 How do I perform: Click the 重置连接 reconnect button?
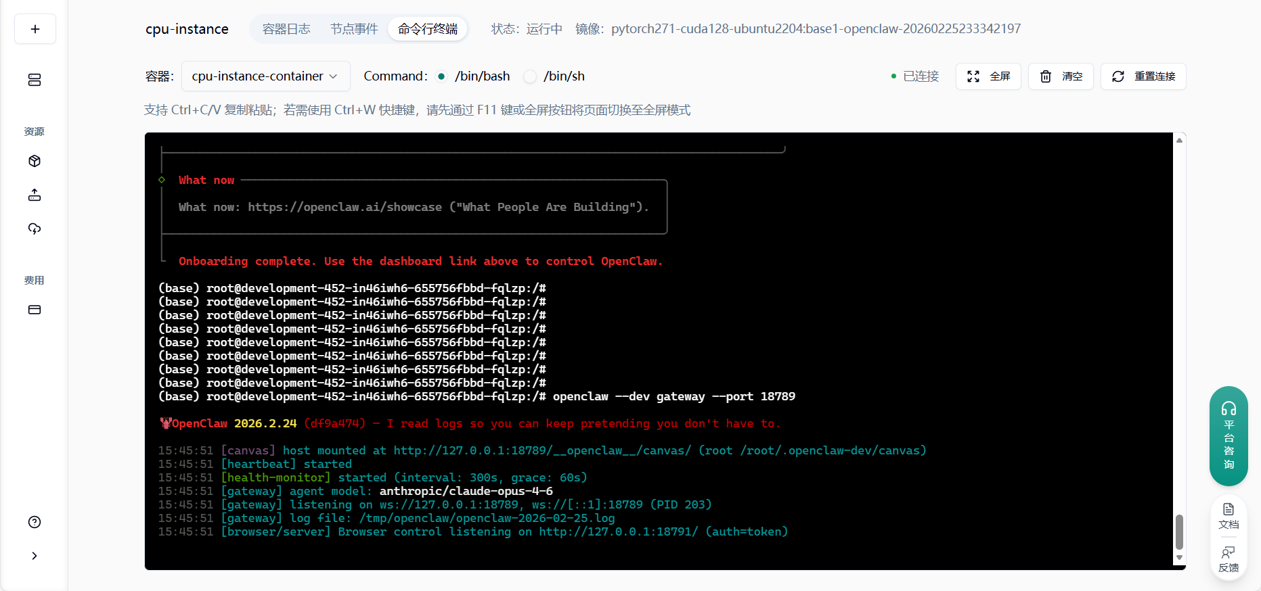tap(1143, 76)
